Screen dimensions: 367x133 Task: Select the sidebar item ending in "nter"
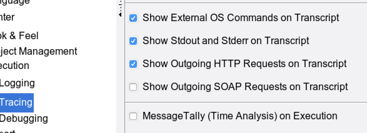(7, 17)
